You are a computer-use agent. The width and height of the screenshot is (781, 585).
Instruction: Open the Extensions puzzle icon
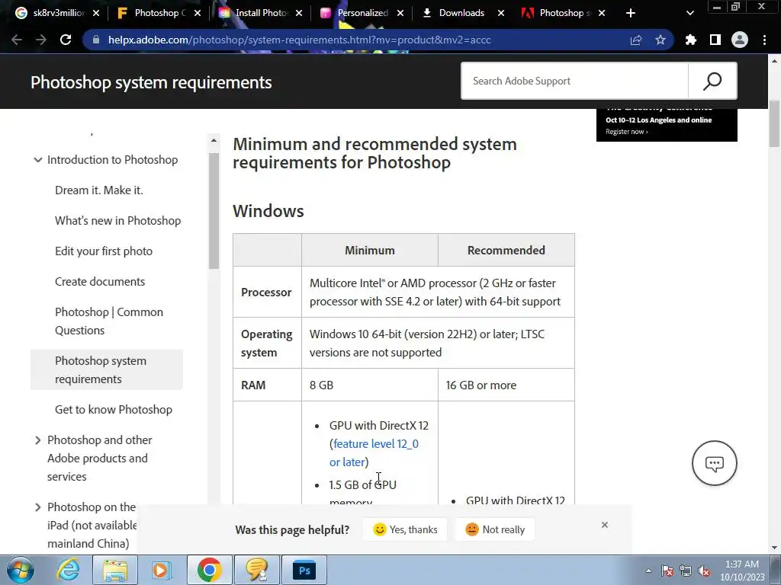tap(691, 40)
